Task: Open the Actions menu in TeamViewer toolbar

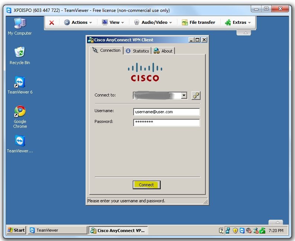Action: tap(78, 22)
